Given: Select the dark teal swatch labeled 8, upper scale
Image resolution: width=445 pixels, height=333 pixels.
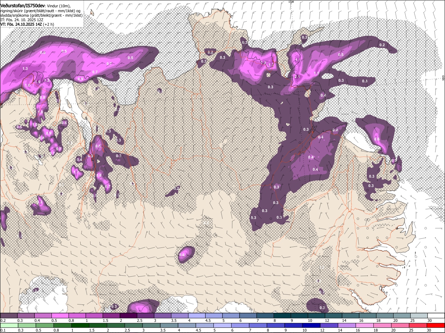Looking at the screenshot, I should (x=282, y=315).
